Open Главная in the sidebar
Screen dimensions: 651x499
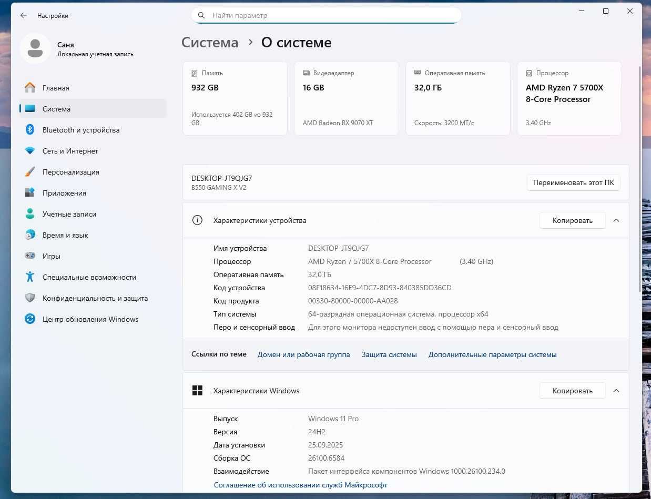point(93,88)
